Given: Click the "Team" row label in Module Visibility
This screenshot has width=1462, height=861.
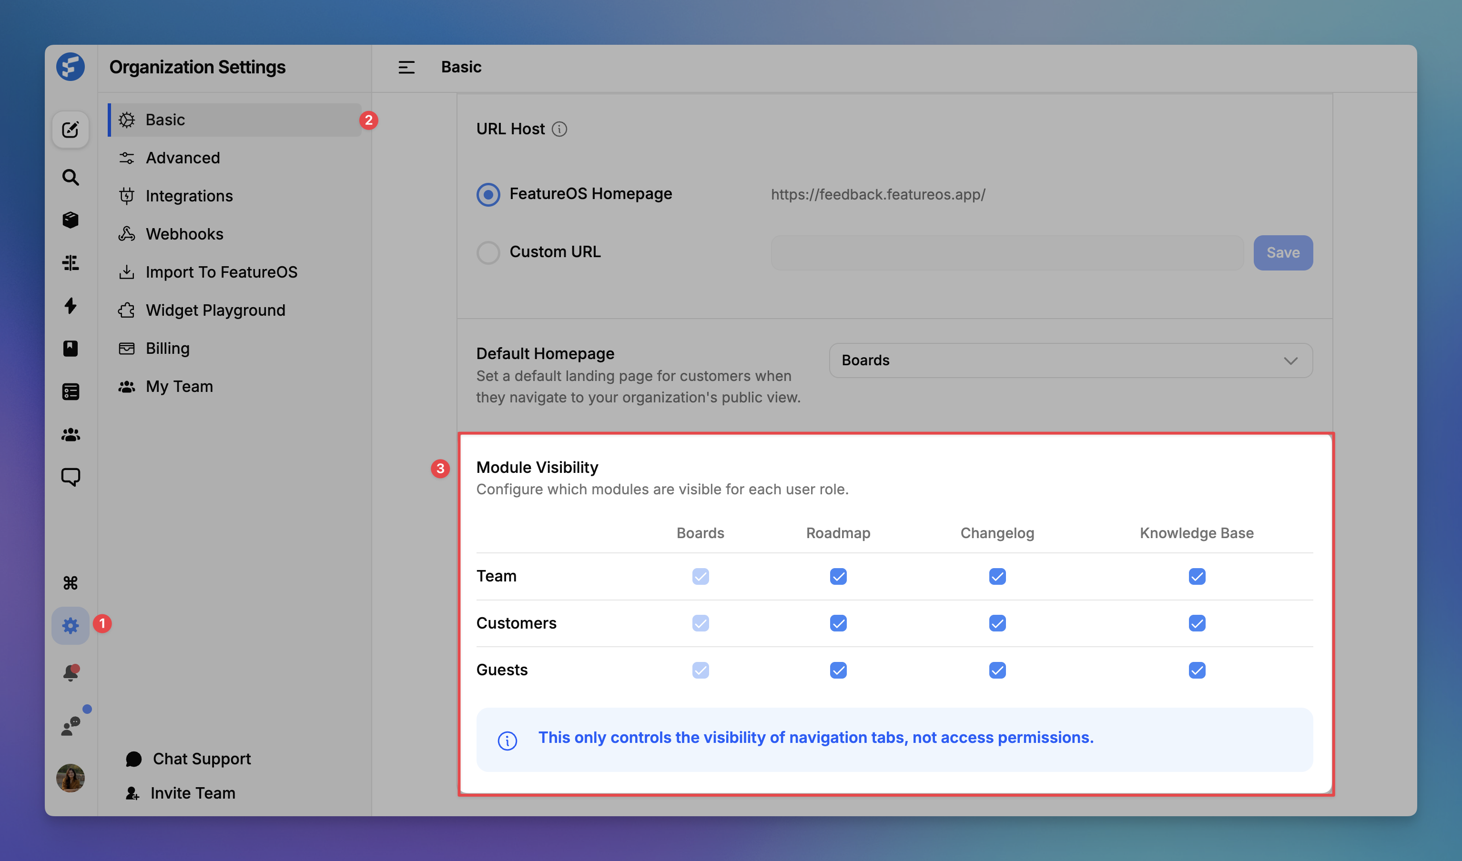Looking at the screenshot, I should [496, 576].
